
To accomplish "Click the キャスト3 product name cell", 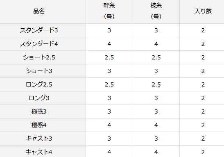I will click(x=39, y=139).
